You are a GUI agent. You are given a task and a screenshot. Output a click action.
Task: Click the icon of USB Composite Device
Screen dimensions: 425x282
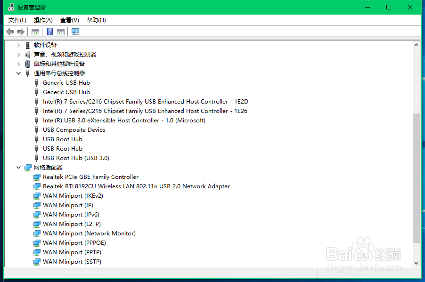37,130
